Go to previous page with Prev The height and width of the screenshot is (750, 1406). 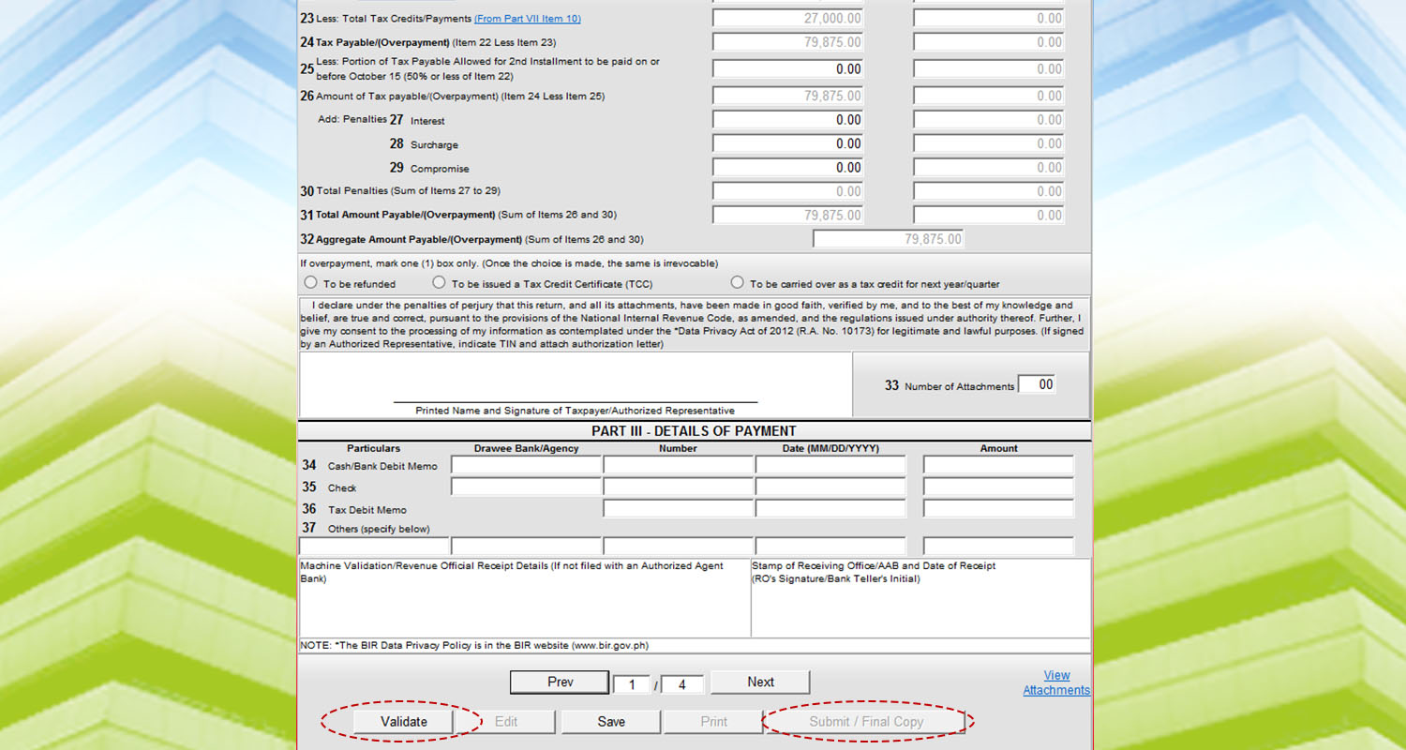pos(561,682)
